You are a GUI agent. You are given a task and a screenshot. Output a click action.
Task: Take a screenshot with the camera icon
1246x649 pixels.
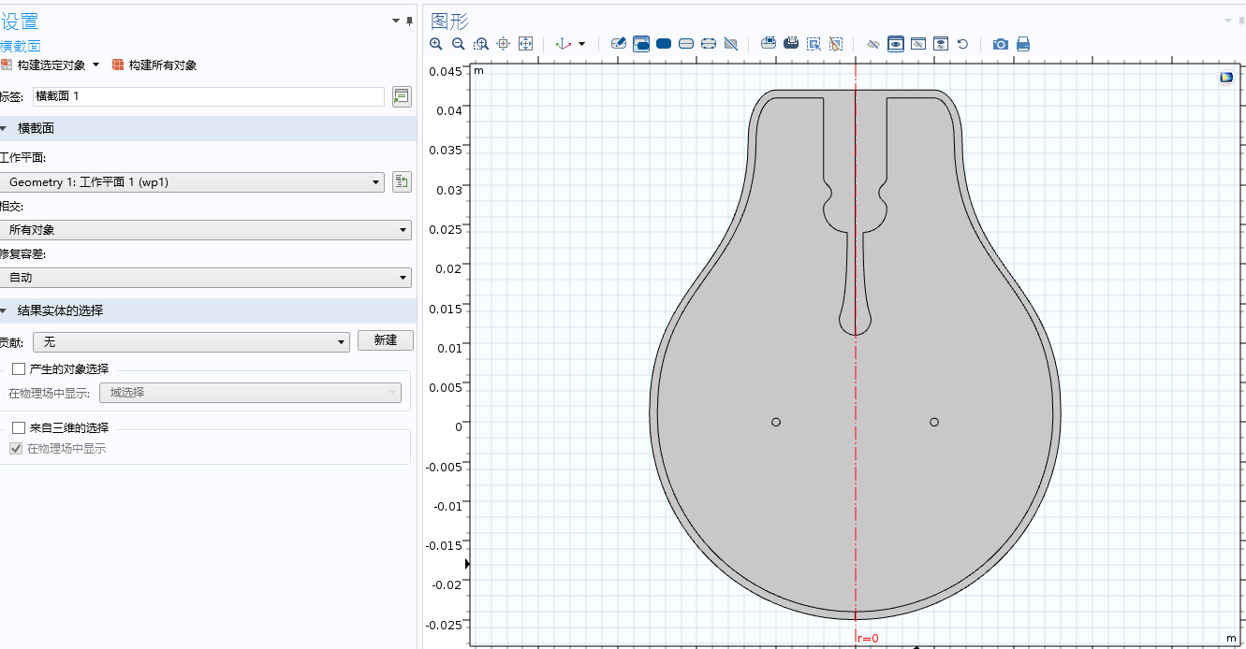pyautogui.click(x=1001, y=44)
